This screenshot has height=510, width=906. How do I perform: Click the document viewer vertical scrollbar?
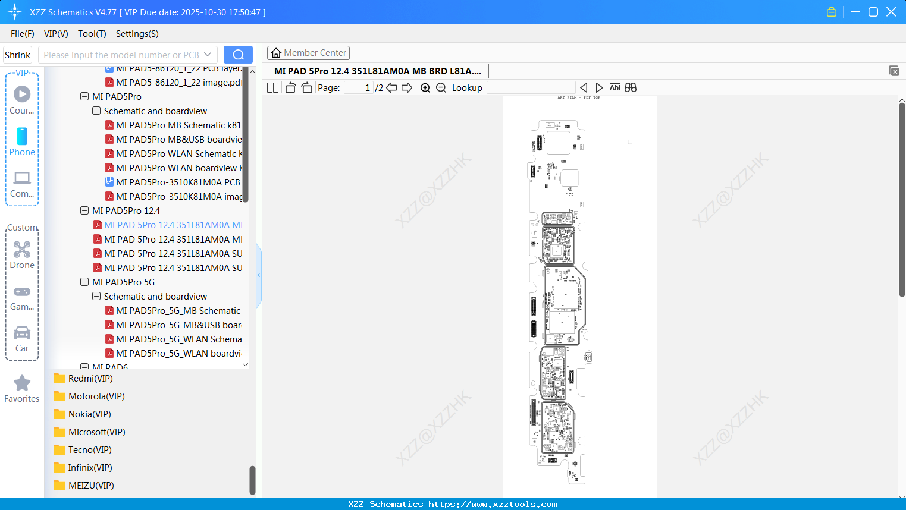click(902, 199)
